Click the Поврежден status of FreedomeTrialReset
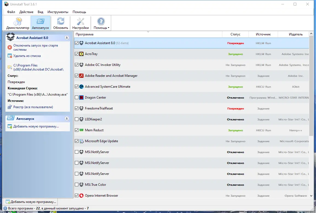 point(235,108)
